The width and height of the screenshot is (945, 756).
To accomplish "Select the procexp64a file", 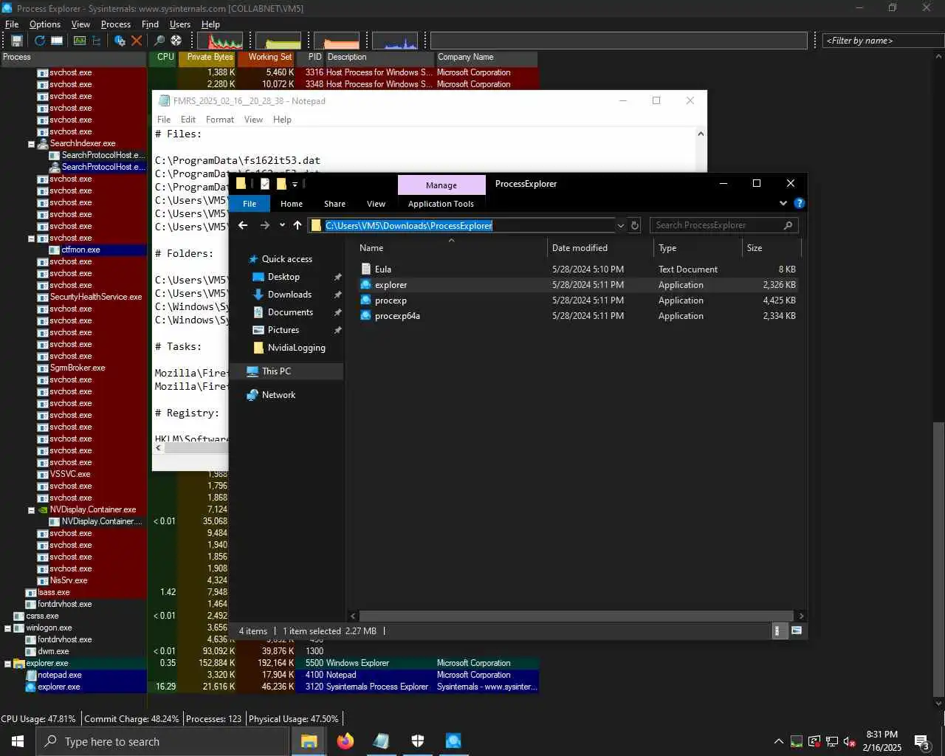I will pos(397,316).
